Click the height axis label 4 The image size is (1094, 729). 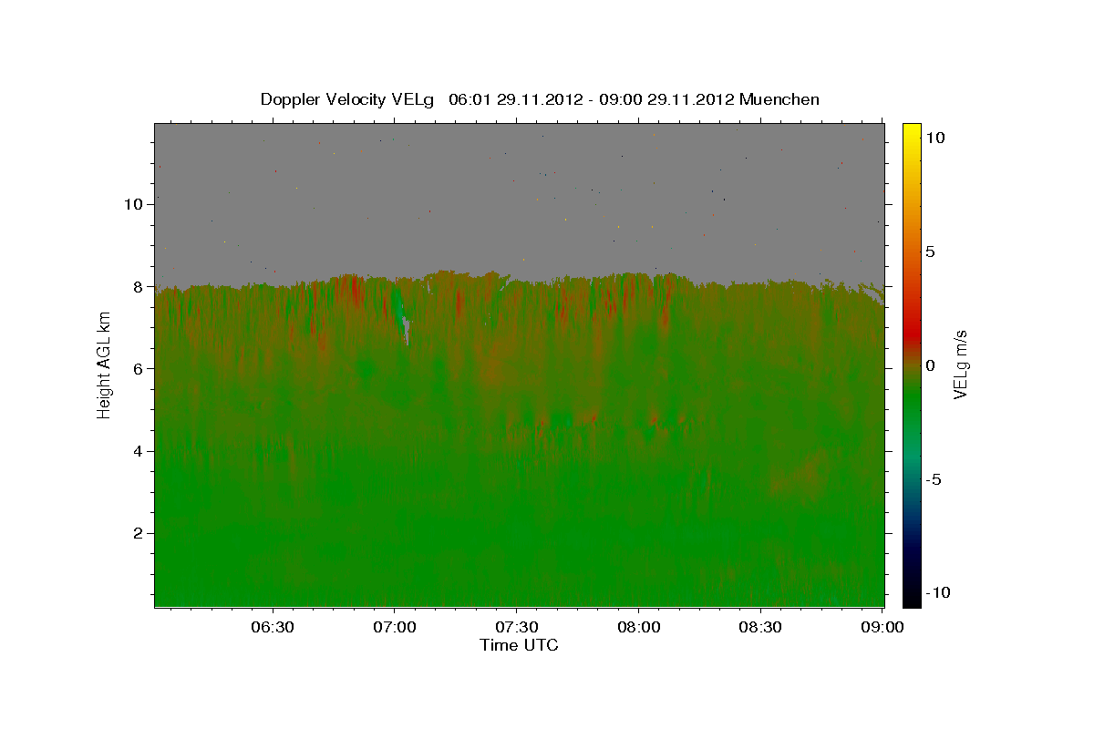139,450
